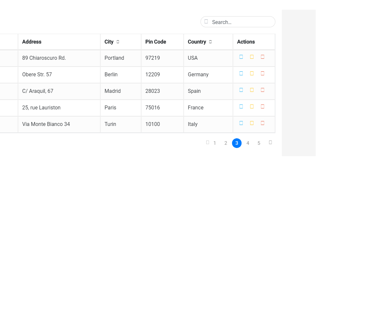Open page 1 of the table
Screen dimensions: 389x309
tap(215, 143)
